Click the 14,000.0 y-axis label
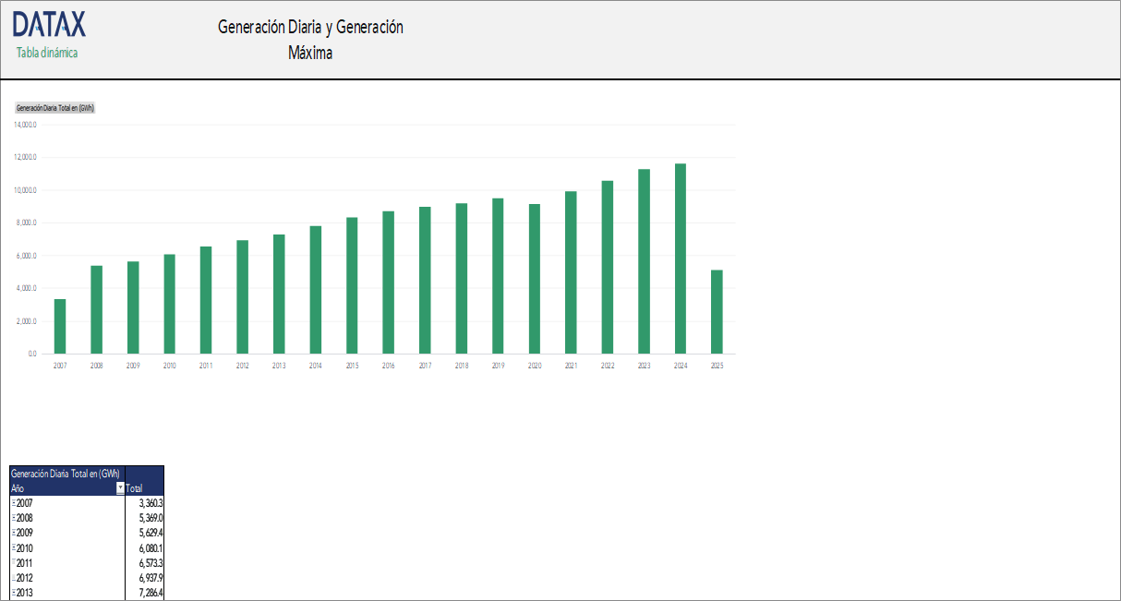The height and width of the screenshot is (601, 1121). tap(25, 125)
